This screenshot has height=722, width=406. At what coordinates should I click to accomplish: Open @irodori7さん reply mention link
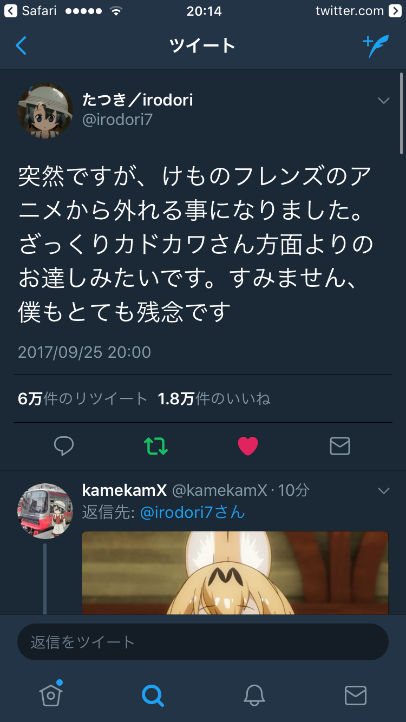(193, 512)
